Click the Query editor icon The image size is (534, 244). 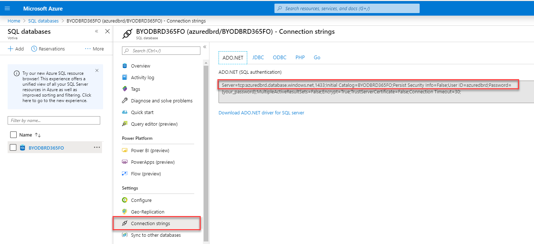point(125,124)
